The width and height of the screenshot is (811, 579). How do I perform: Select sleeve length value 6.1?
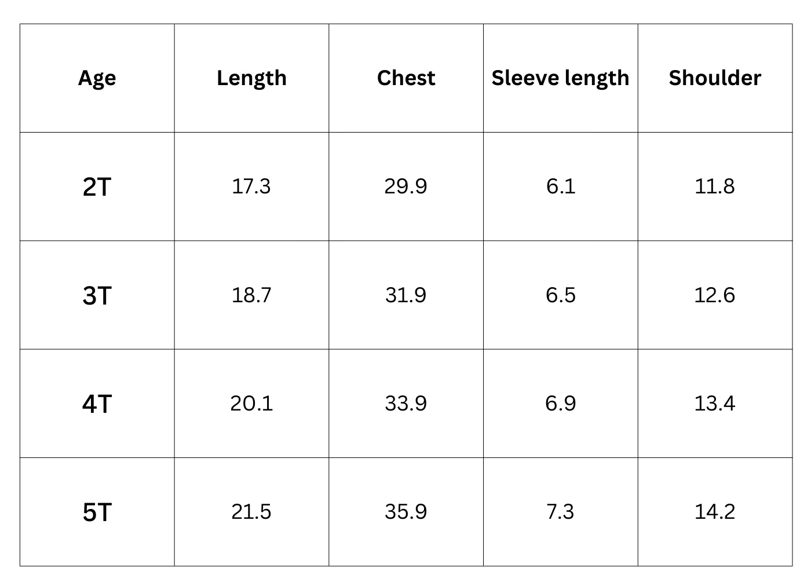point(560,186)
